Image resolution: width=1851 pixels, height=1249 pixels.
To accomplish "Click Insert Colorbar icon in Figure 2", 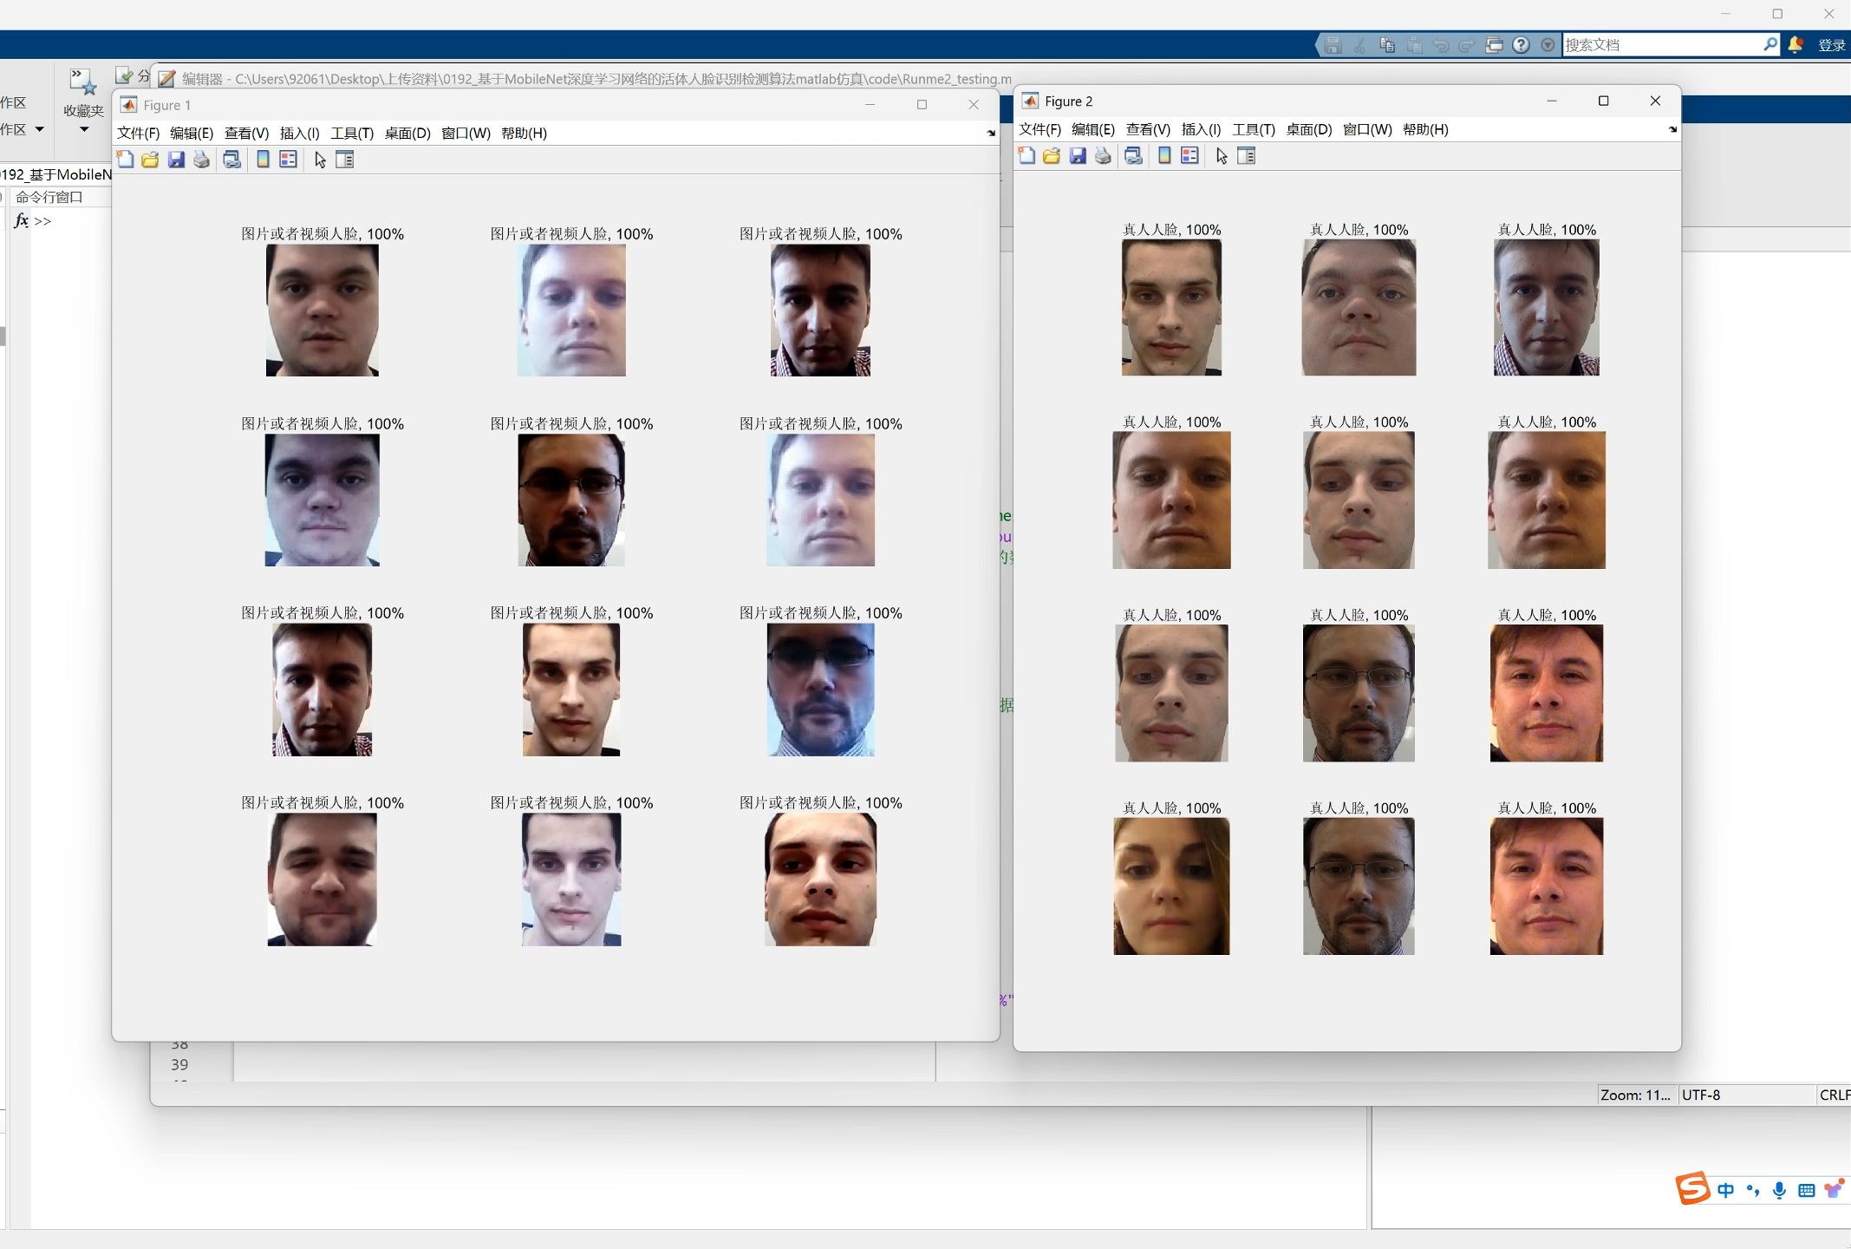I will 1164,156.
